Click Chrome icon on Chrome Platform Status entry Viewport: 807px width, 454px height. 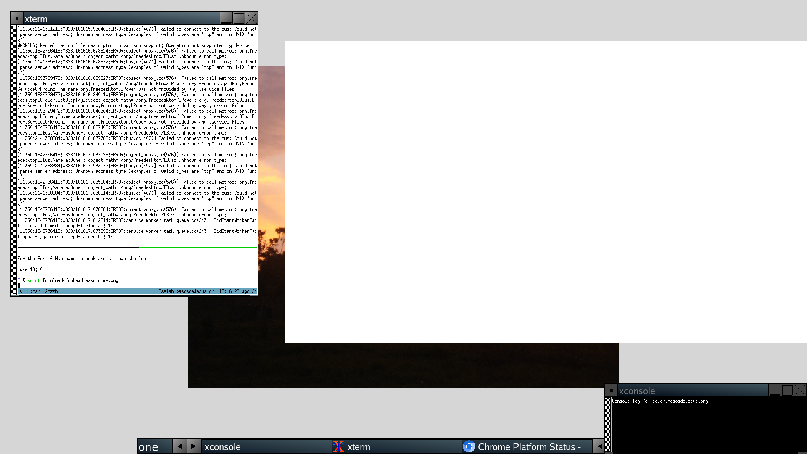click(x=469, y=447)
